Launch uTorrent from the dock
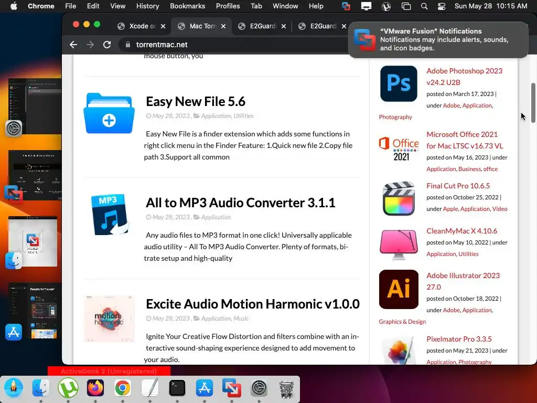The height and width of the screenshot is (403, 537). (x=68, y=388)
